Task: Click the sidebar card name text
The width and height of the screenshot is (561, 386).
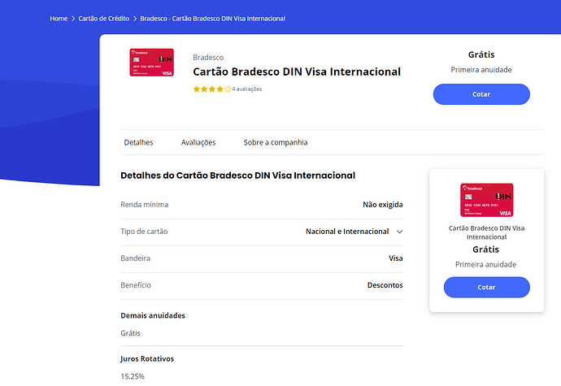Action: point(486,232)
